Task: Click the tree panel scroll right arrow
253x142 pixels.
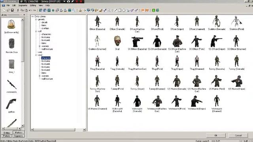Action: pos(84,130)
